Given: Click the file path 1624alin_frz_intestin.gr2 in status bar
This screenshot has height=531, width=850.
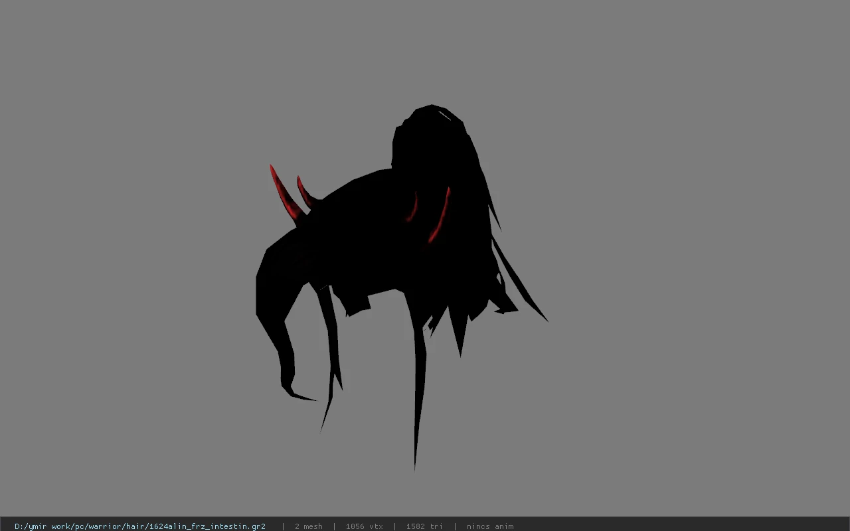Looking at the screenshot, I should 140,526.
